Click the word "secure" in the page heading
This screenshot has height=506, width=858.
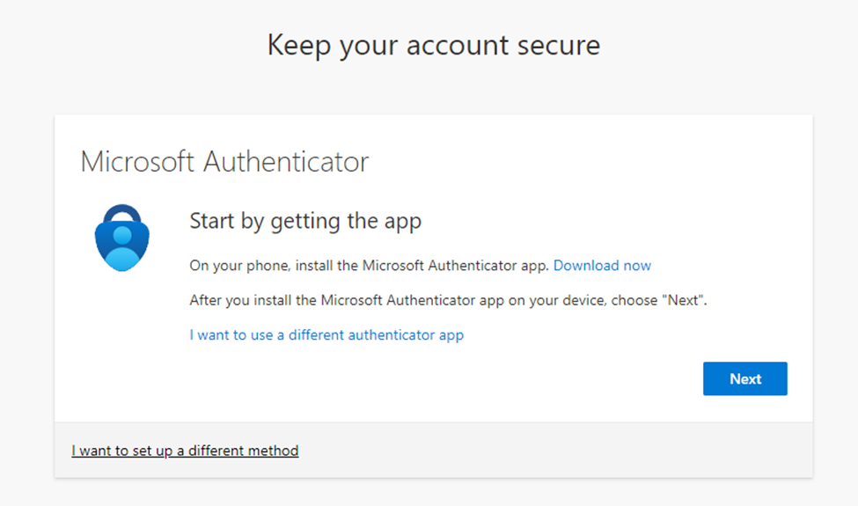click(x=554, y=45)
